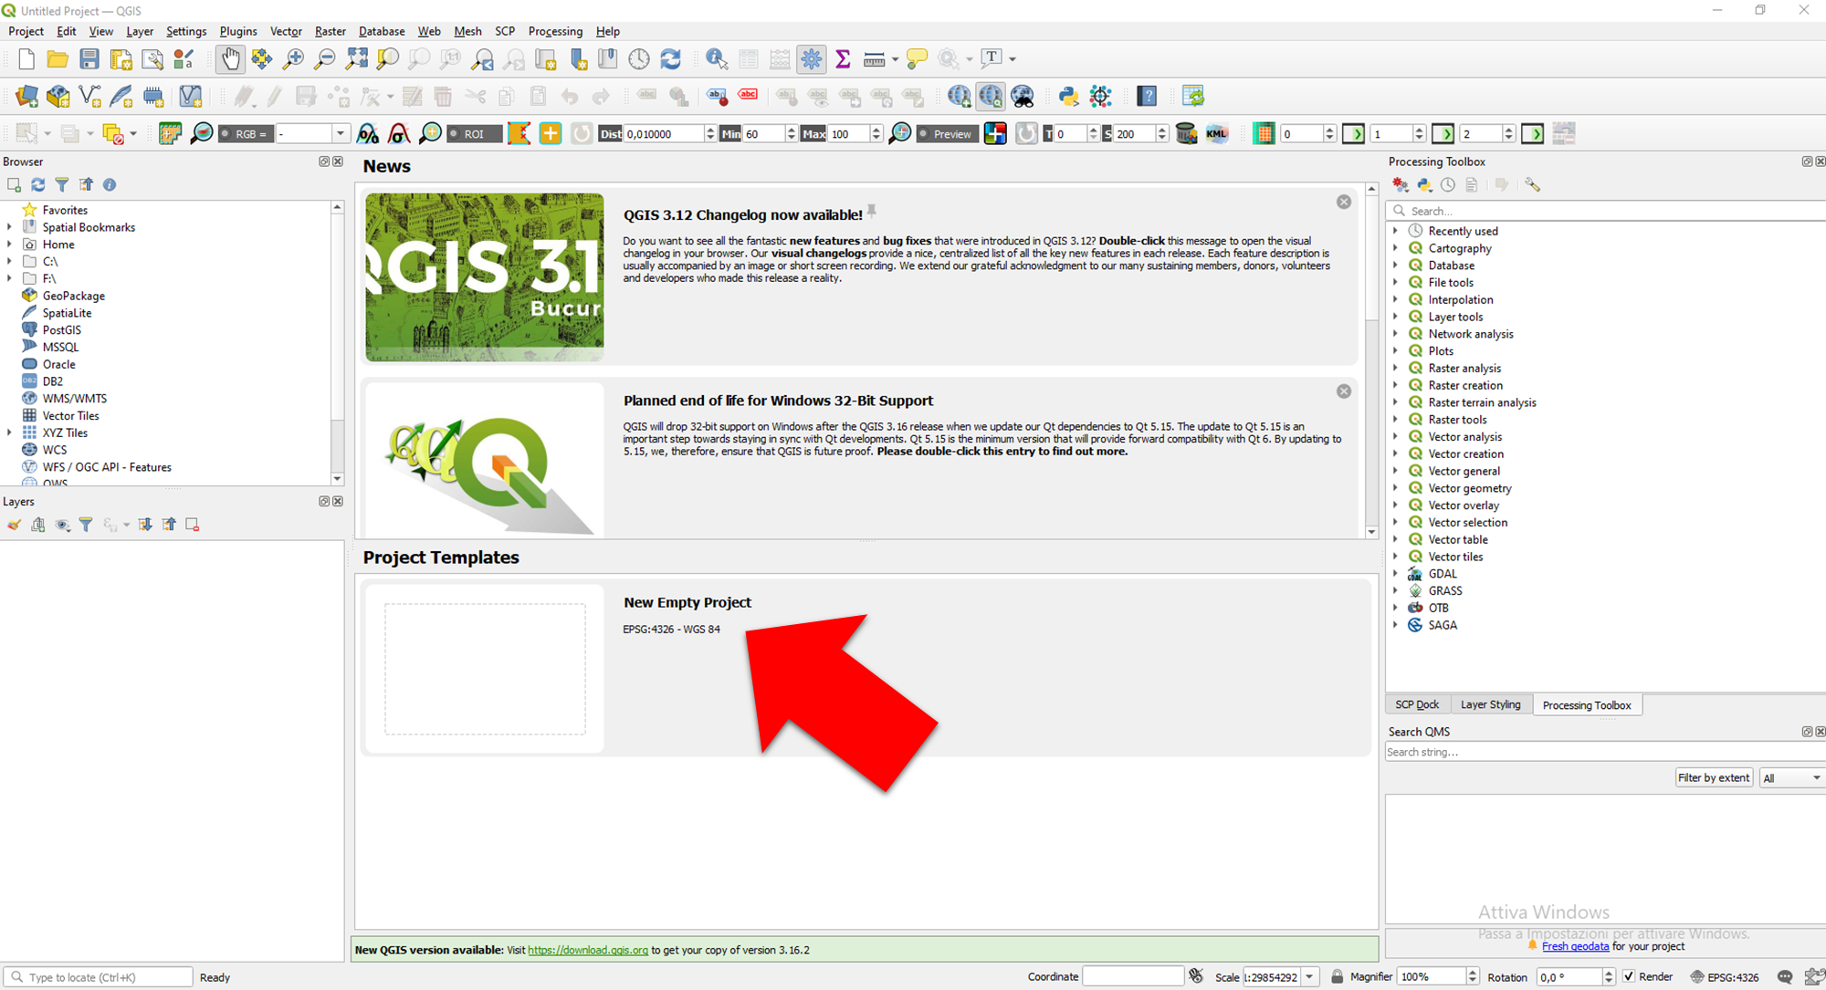Image resolution: width=1826 pixels, height=990 pixels.
Task: Click the QMS Search string field
Action: (1605, 753)
